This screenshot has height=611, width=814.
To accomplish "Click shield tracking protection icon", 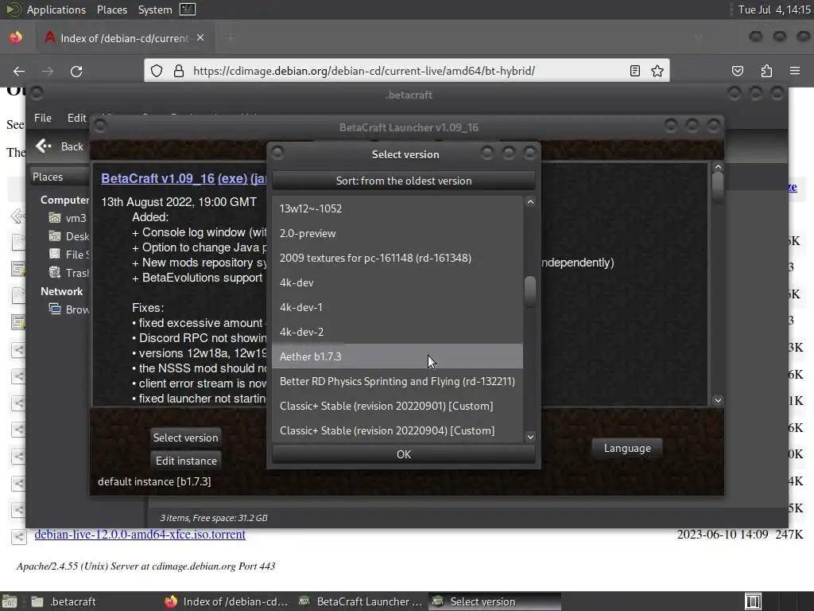I will coord(157,71).
